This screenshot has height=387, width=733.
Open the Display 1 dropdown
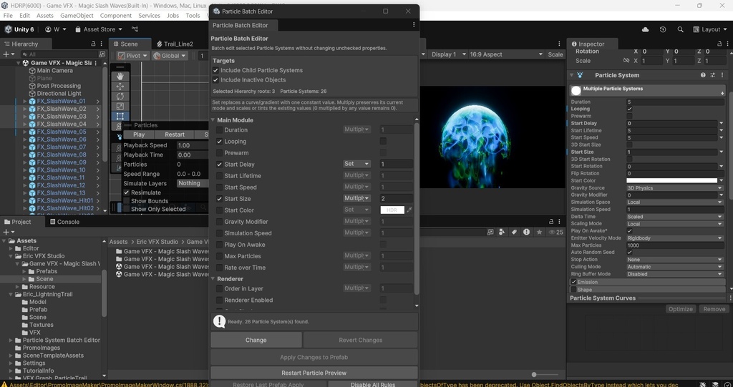point(448,54)
